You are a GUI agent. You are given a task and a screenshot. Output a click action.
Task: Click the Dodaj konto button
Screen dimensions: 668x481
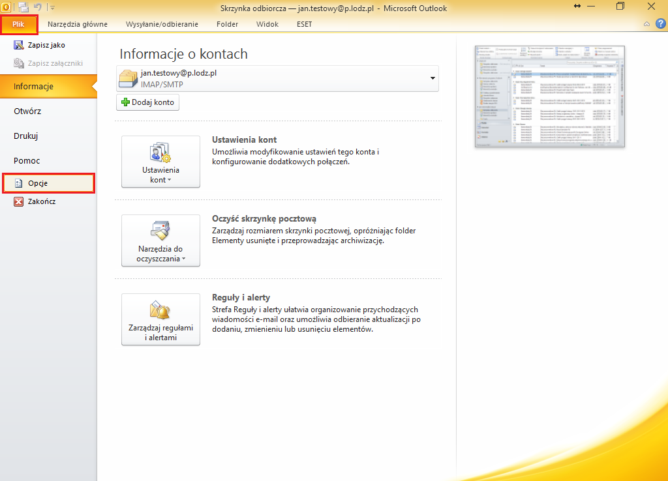pos(148,102)
